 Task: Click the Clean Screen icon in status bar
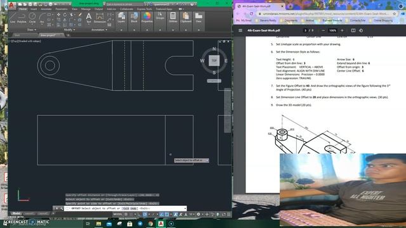click(x=223, y=214)
